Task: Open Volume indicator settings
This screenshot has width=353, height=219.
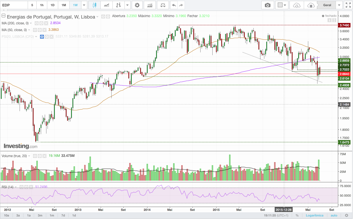Action: point(40,156)
